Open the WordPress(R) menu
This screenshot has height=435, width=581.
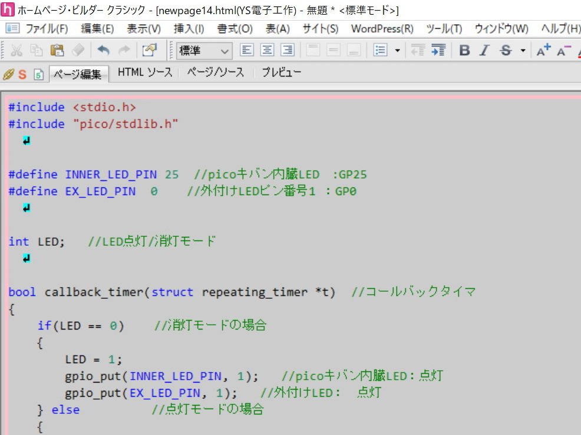382,28
